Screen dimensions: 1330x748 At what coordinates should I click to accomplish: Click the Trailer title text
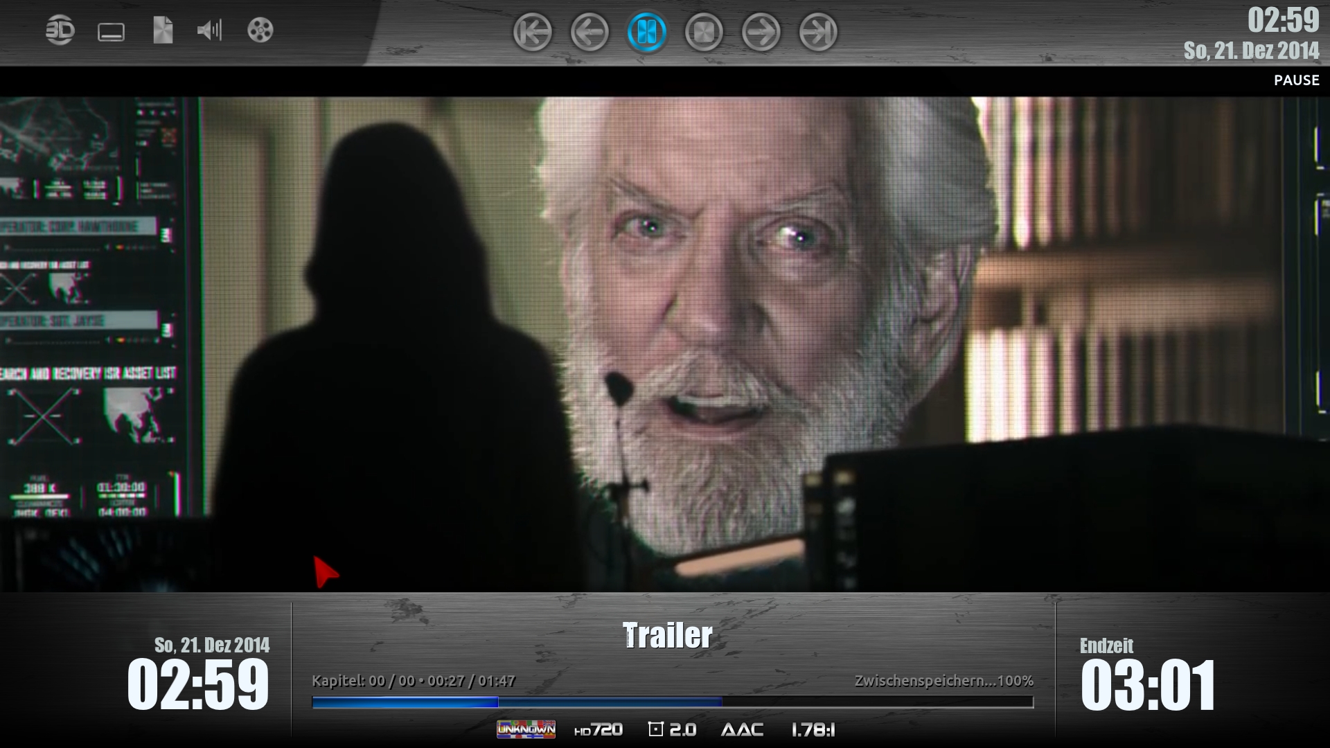(667, 635)
